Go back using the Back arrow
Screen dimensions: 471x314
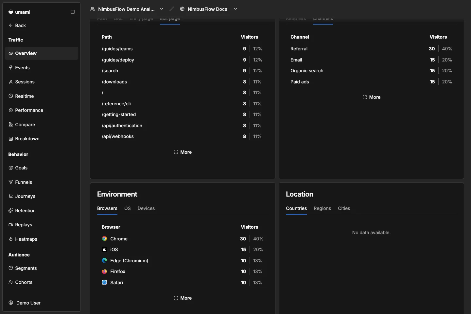point(11,25)
